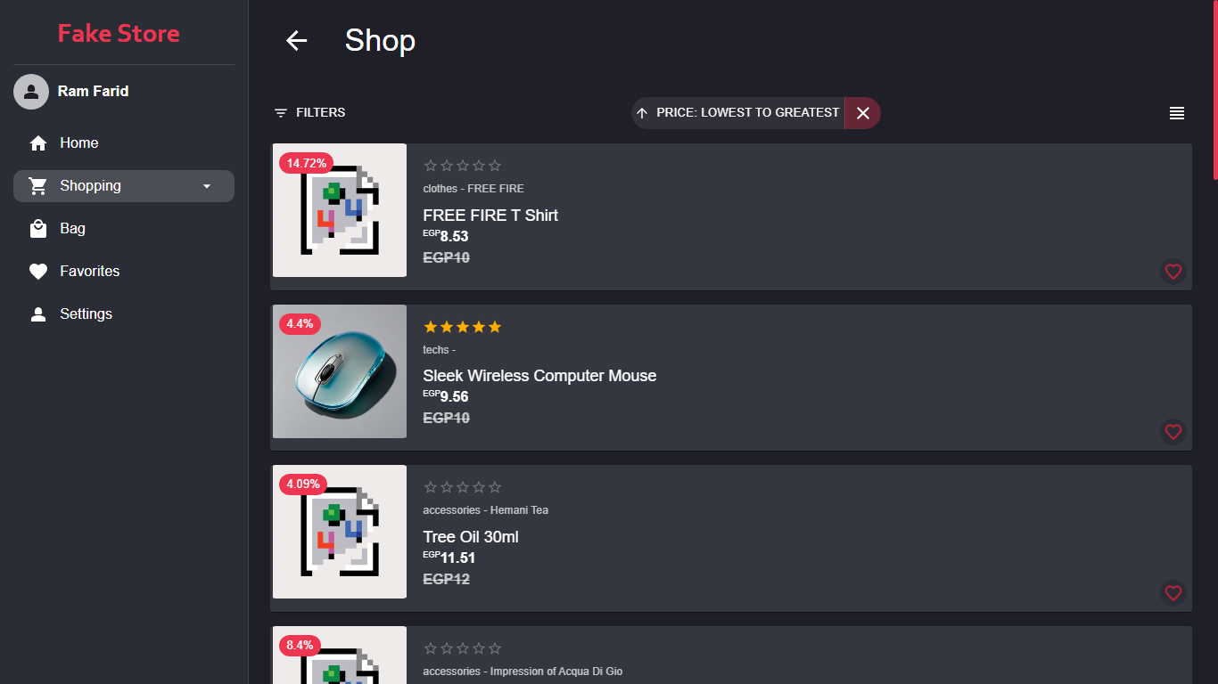The width and height of the screenshot is (1218, 684).
Task: Remove the price sort chip
Action: pos(862,113)
